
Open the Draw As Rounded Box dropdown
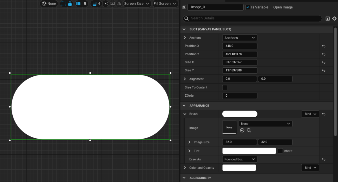click(240, 159)
